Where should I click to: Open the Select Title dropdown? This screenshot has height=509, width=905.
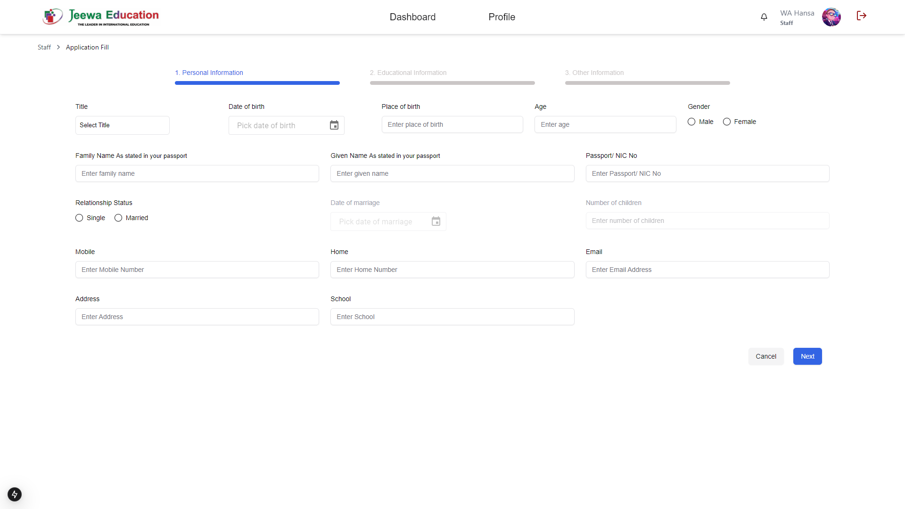point(122,125)
